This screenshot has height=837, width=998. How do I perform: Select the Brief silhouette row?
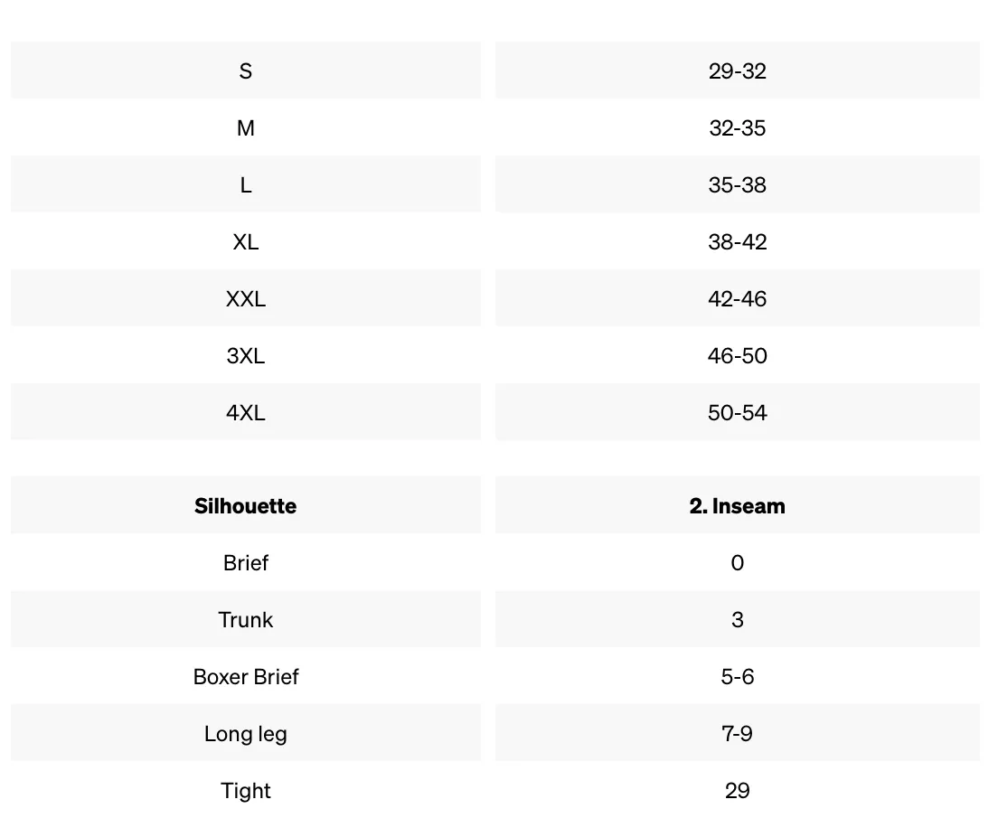coord(495,562)
